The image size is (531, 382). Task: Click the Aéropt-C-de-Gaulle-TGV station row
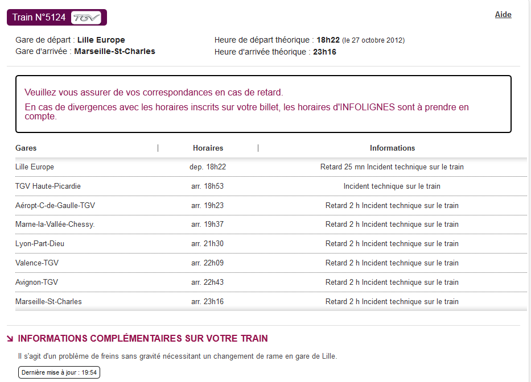pyautogui.click(x=271, y=205)
